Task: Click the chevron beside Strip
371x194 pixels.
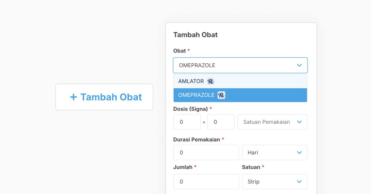Action: (x=299, y=182)
